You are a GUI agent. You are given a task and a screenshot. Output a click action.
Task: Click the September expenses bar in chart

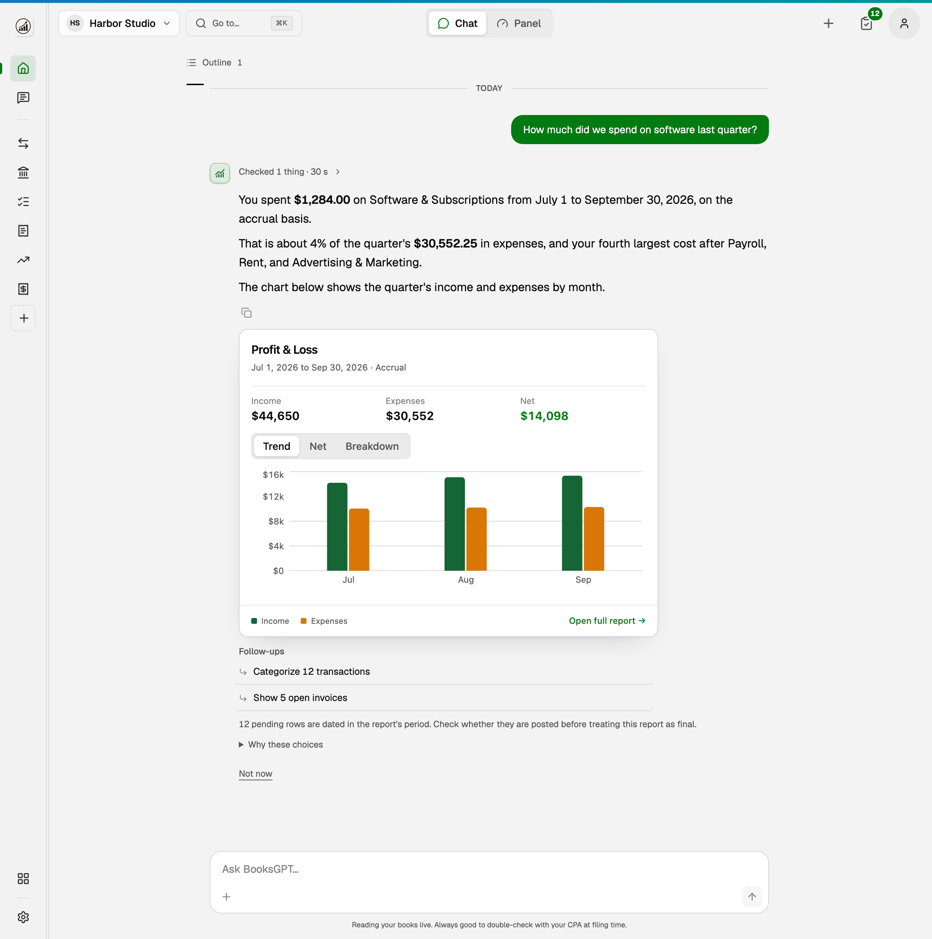[x=594, y=539]
